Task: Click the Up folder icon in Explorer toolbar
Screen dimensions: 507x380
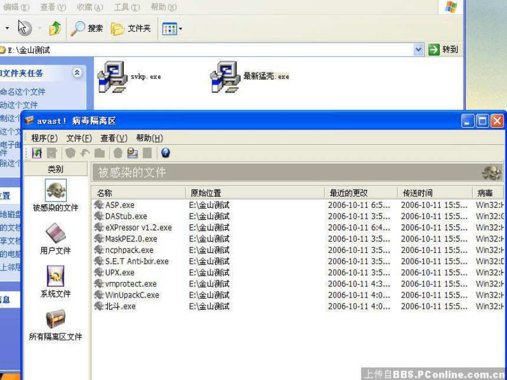Action: [x=55, y=28]
